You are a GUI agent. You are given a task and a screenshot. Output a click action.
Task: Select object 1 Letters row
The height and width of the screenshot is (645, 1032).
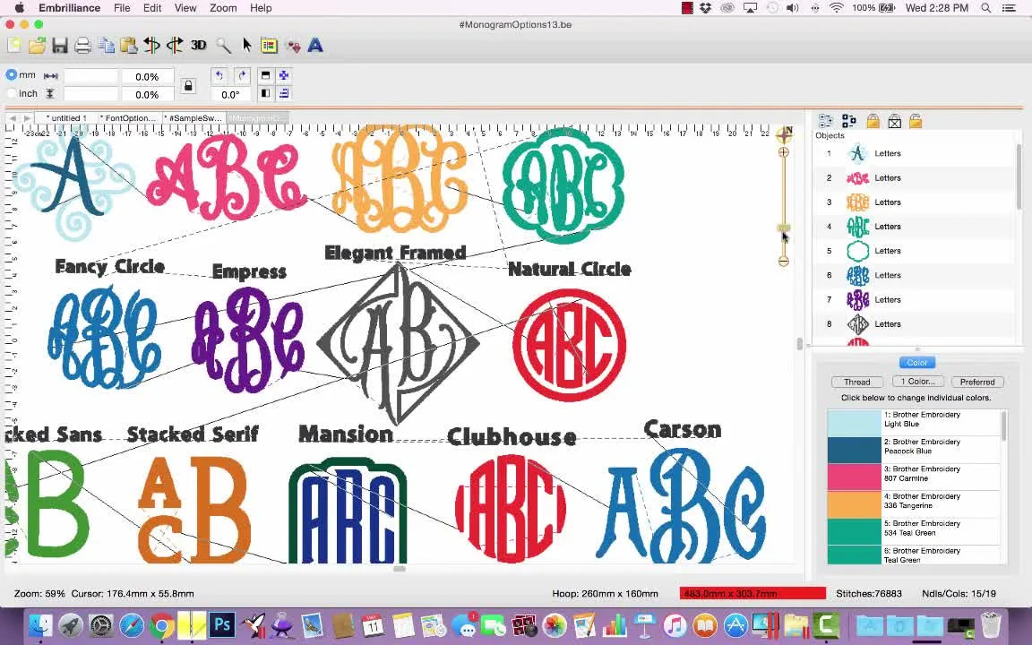point(915,153)
